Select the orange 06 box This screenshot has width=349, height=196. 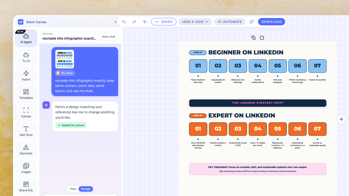[x=298, y=129]
